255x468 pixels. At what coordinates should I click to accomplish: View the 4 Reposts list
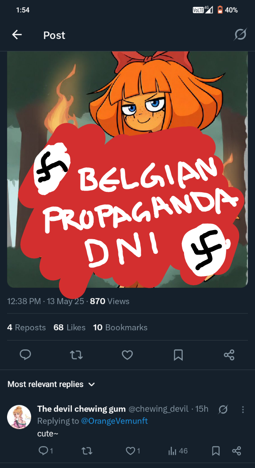point(26,327)
